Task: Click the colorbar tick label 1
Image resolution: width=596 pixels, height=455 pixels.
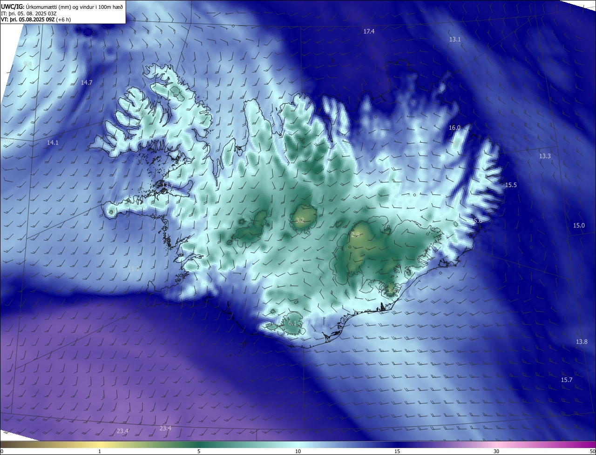Action: [100, 451]
